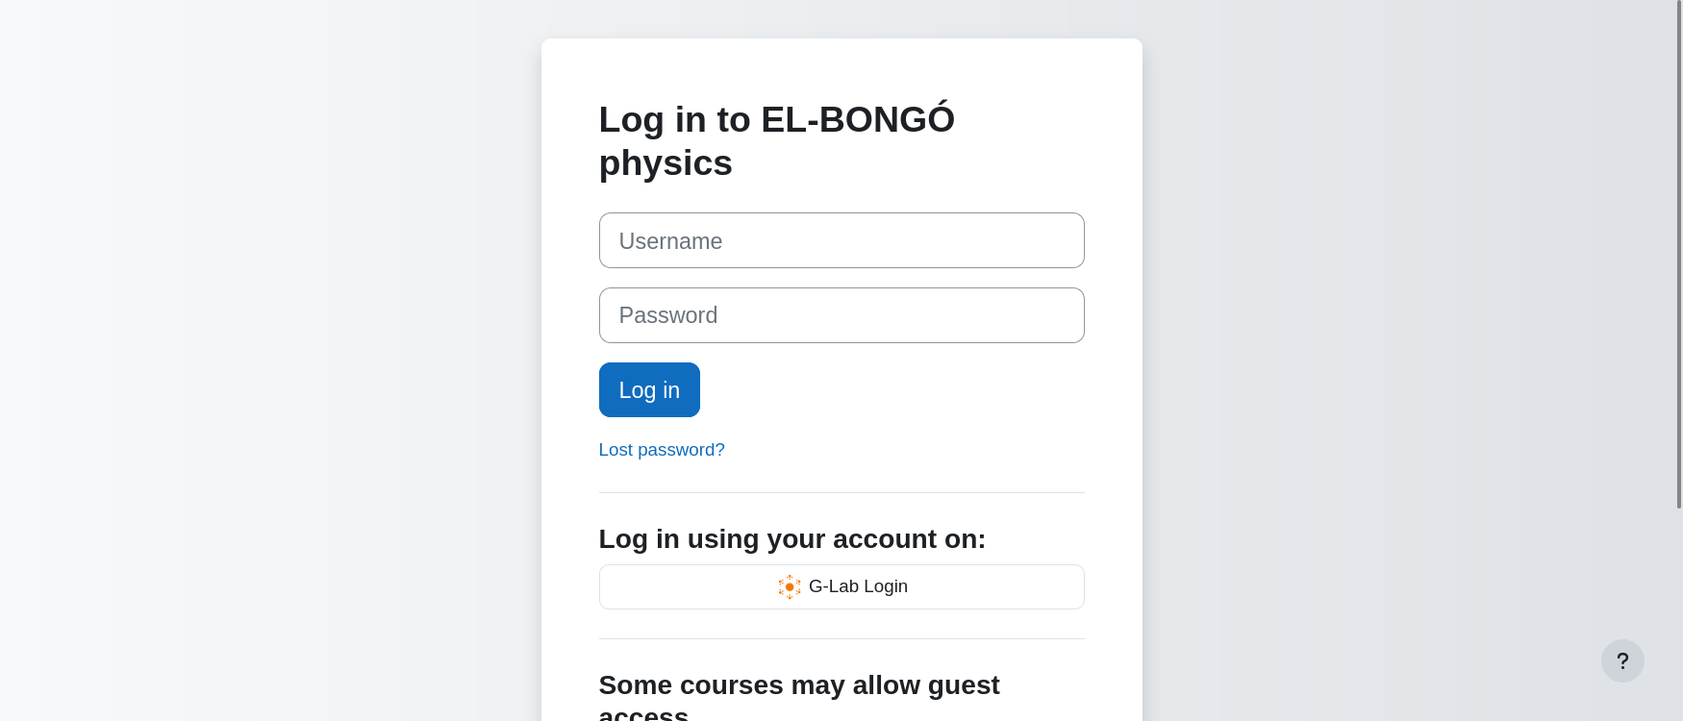Select the G-Lab Login provider icon
Image resolution: width=1683 pixels, height=721 pixels.
click(790, 586)
